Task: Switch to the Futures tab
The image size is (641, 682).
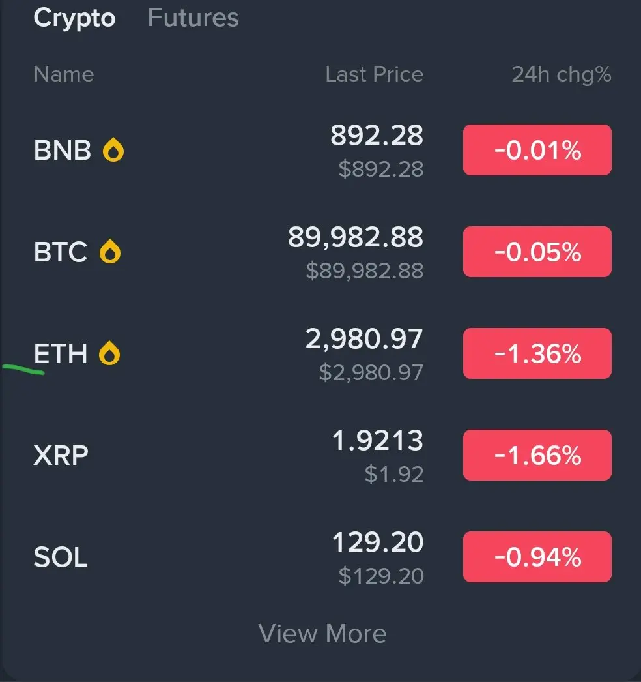Action: pyautogui.click(x=193, y=18)
